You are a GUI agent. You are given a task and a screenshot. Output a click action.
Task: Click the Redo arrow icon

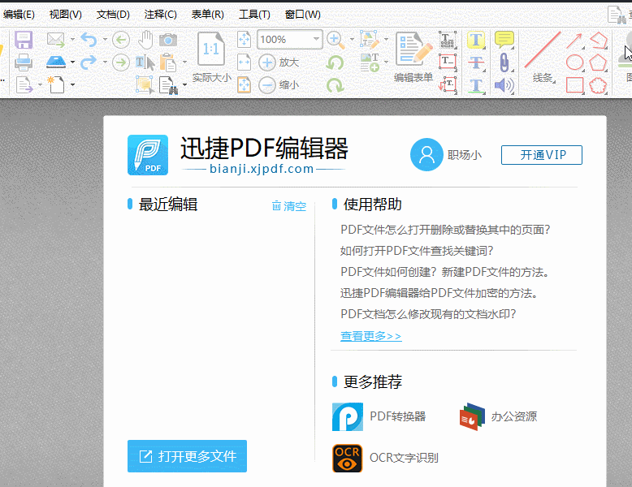[x=89, y=62]
